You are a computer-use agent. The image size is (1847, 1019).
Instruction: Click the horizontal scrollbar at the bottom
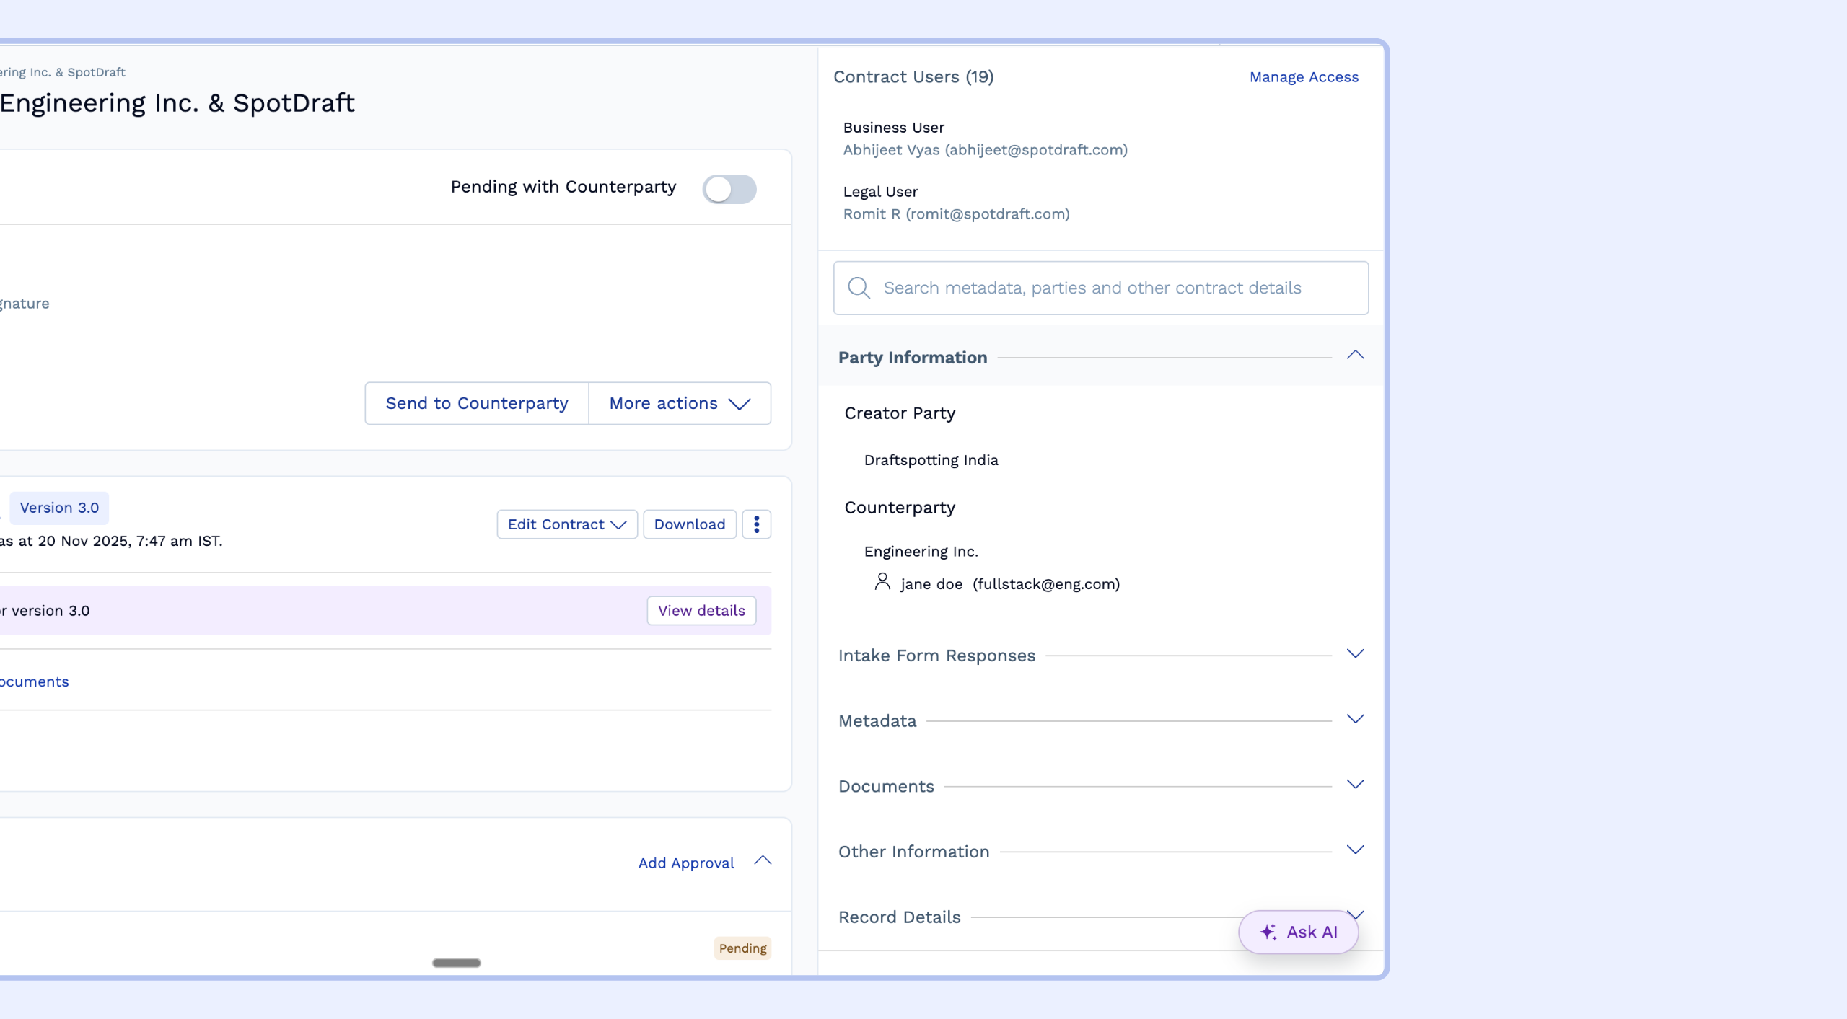[456, 963]
